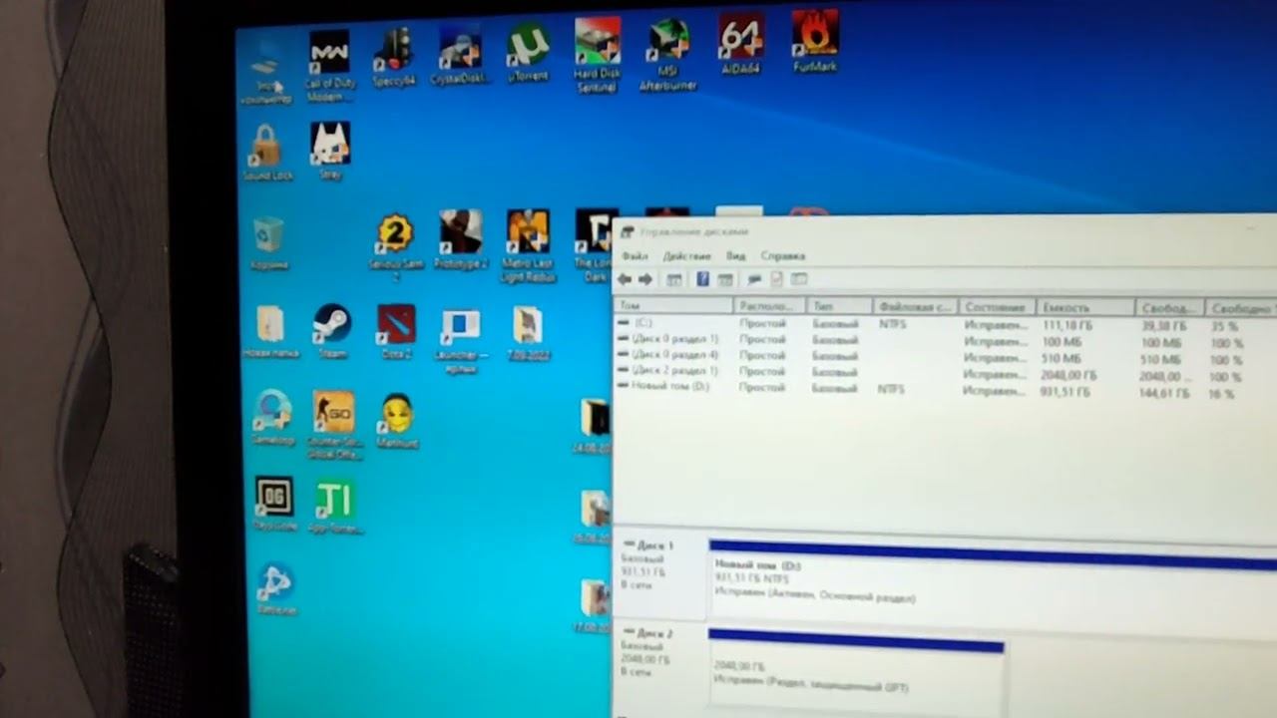The image size is (1277, 718).
Task: Select the Новый том (D:) partition block
Action: 993,579
